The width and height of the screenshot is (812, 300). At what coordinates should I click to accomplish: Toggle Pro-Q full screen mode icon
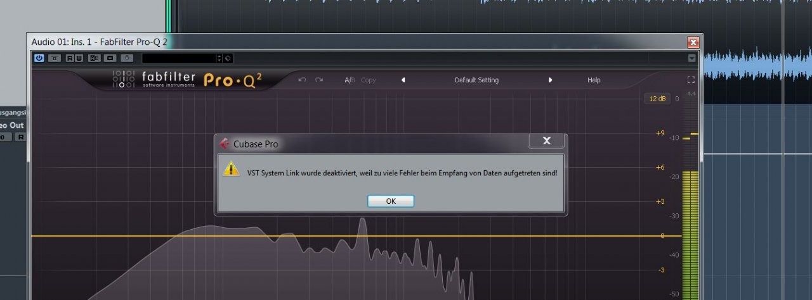click(691, 80)
